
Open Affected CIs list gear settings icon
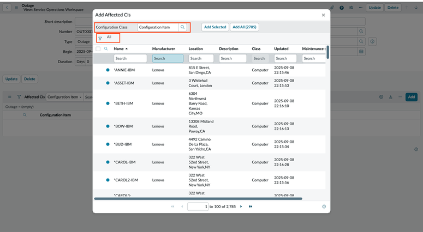pos(381,97)
